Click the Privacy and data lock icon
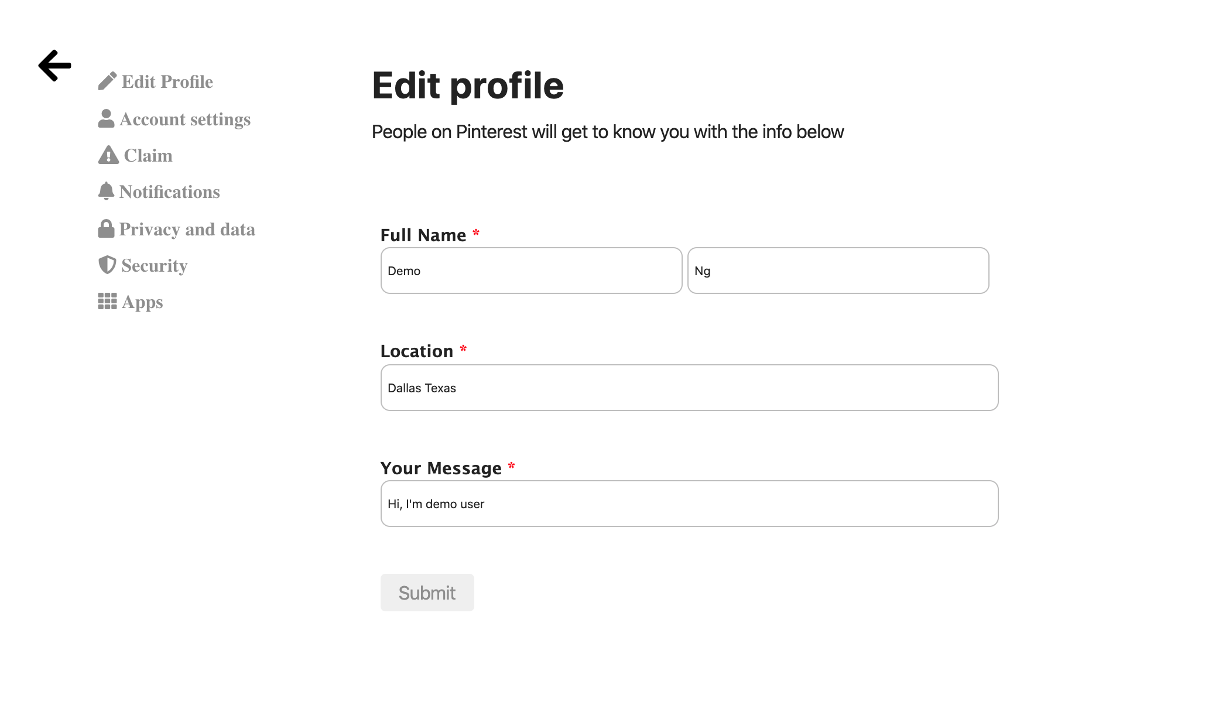Viewport: 1205px width, 712px height. click(106, 228)
